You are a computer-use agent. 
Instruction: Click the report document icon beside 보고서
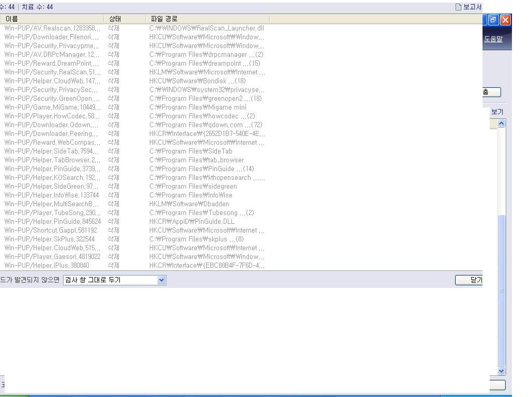tap(458, 7)
